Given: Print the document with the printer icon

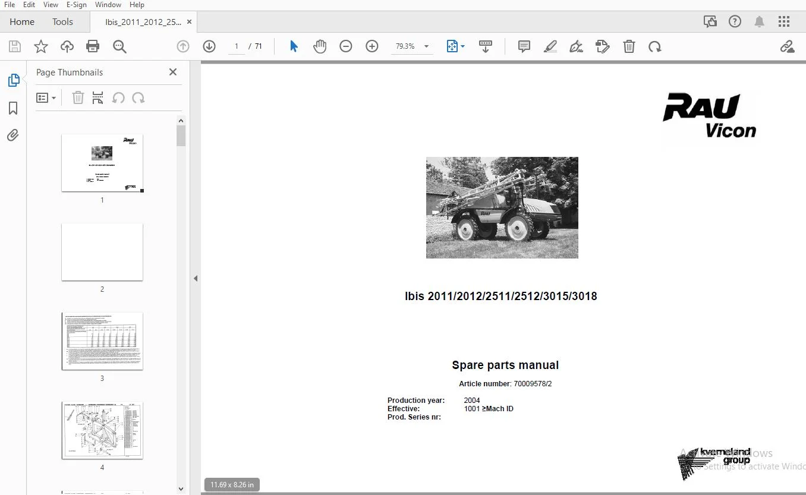Looking at the screenshot, I should [93, 46].
